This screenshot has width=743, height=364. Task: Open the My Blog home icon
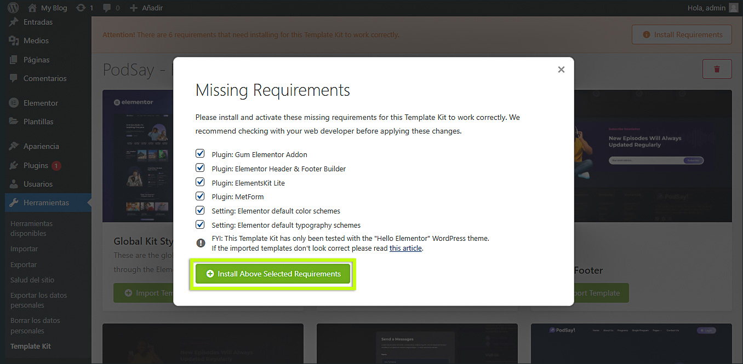32,8
